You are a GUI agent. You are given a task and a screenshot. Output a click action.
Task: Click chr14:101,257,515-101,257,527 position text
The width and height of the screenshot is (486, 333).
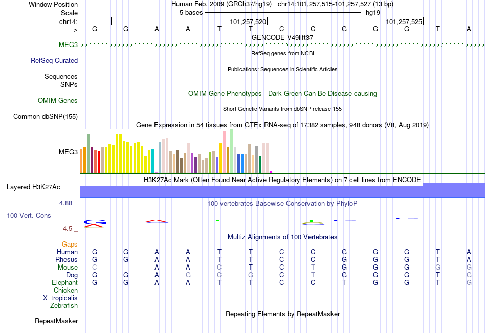click(336, 4)
